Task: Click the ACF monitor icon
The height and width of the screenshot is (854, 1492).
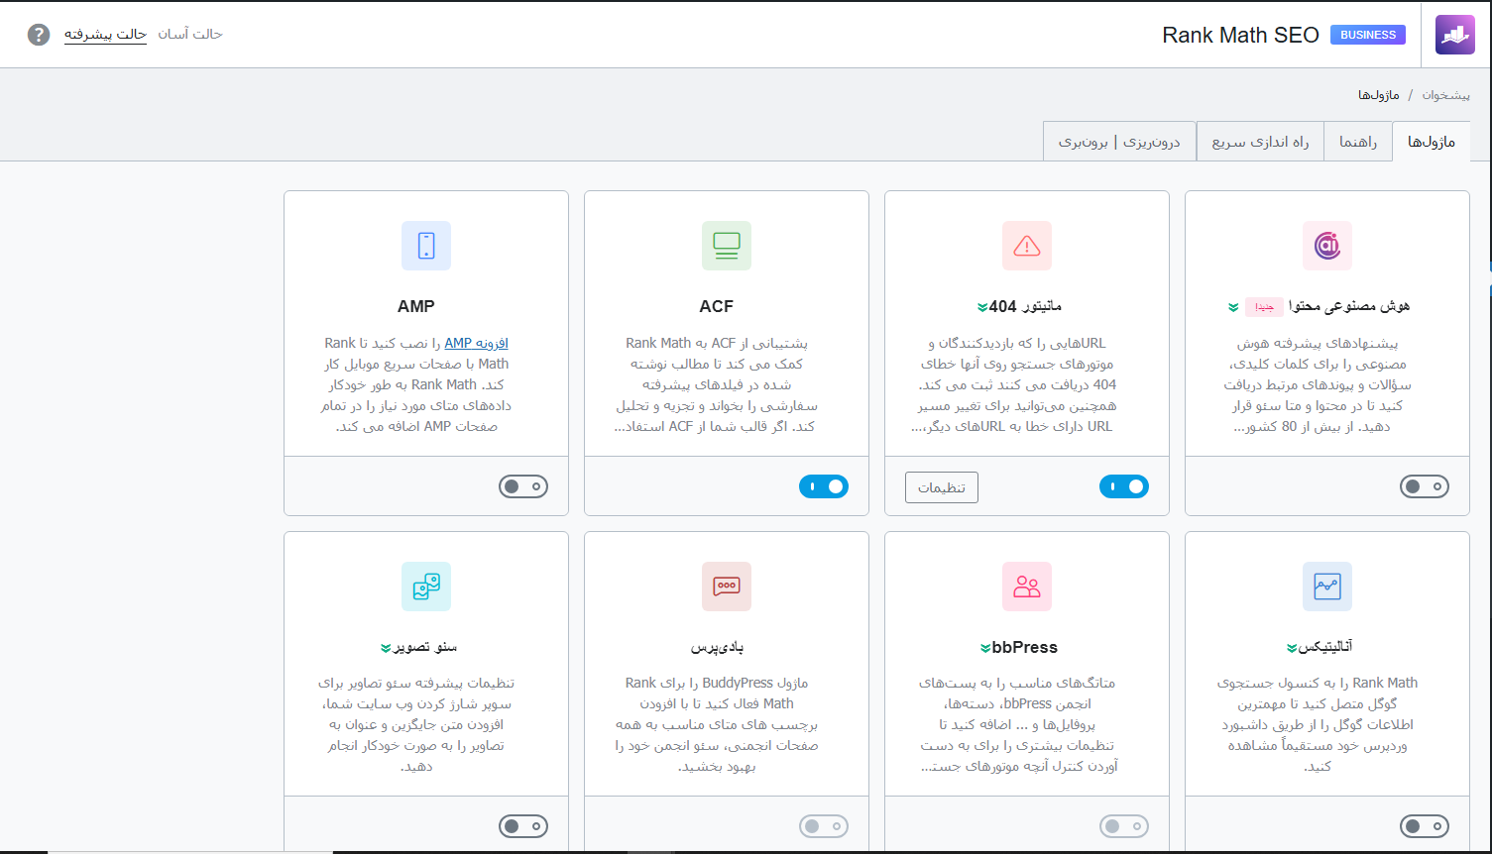Action: (x=726, y=245)
